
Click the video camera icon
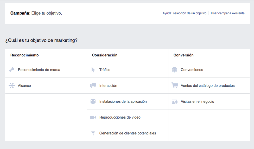(93, 117)
